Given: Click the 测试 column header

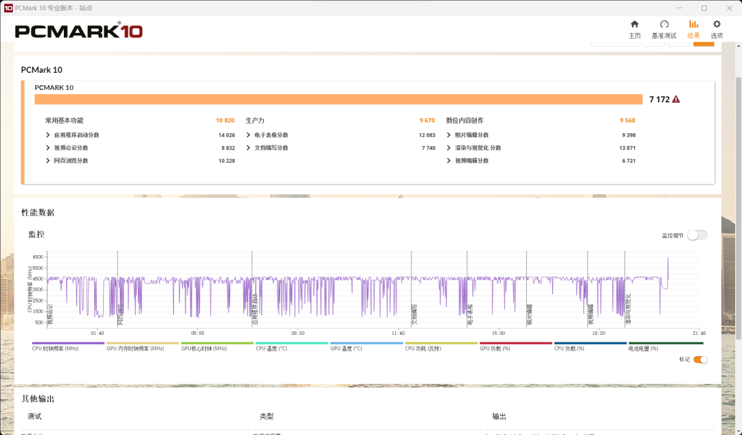Looking at the screenshot, I should point(34,416).
